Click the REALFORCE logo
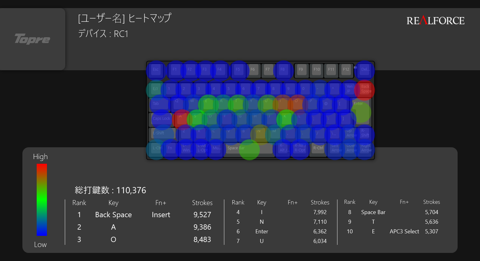Image resolution: width=480 pixels, height=261 pixels. (x=436, y=21)
